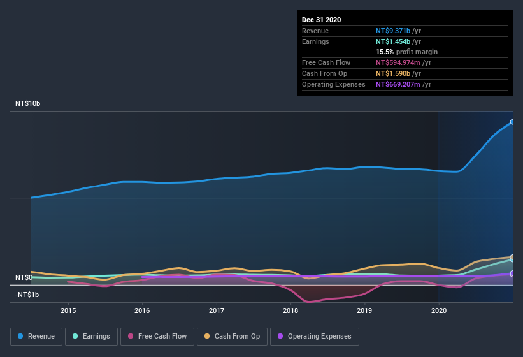
Task: Click the 2018 x-axis label
Action: [290, 310]
